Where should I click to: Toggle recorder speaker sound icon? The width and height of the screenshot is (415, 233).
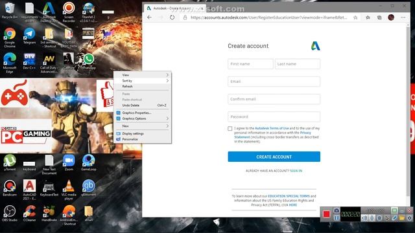point(364,218)
